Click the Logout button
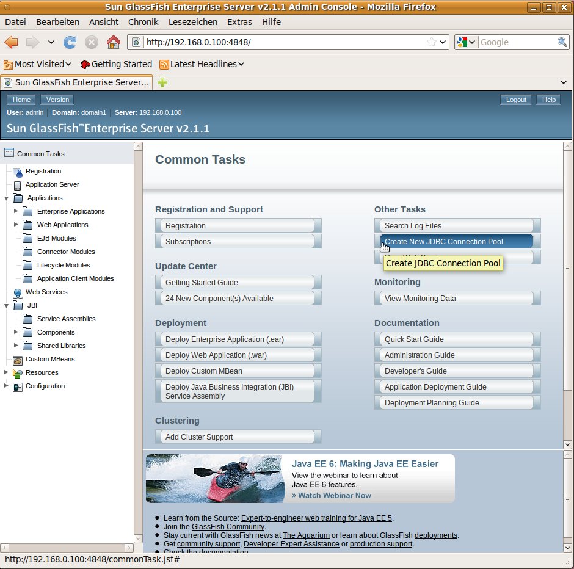This screenshot has height=569, width=574. (516, 100)
